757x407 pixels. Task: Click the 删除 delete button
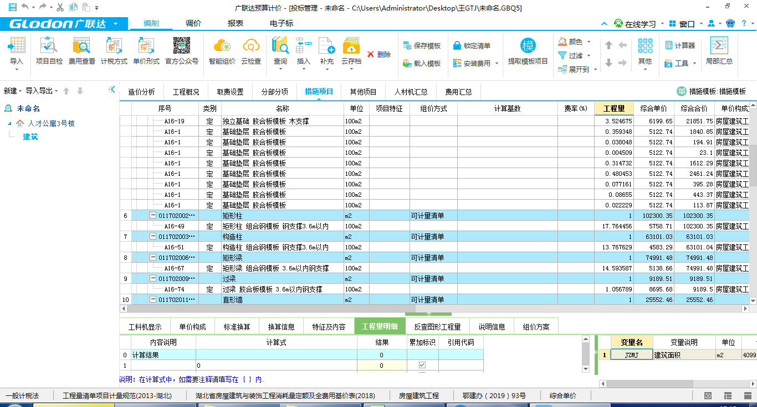[379, 54]
